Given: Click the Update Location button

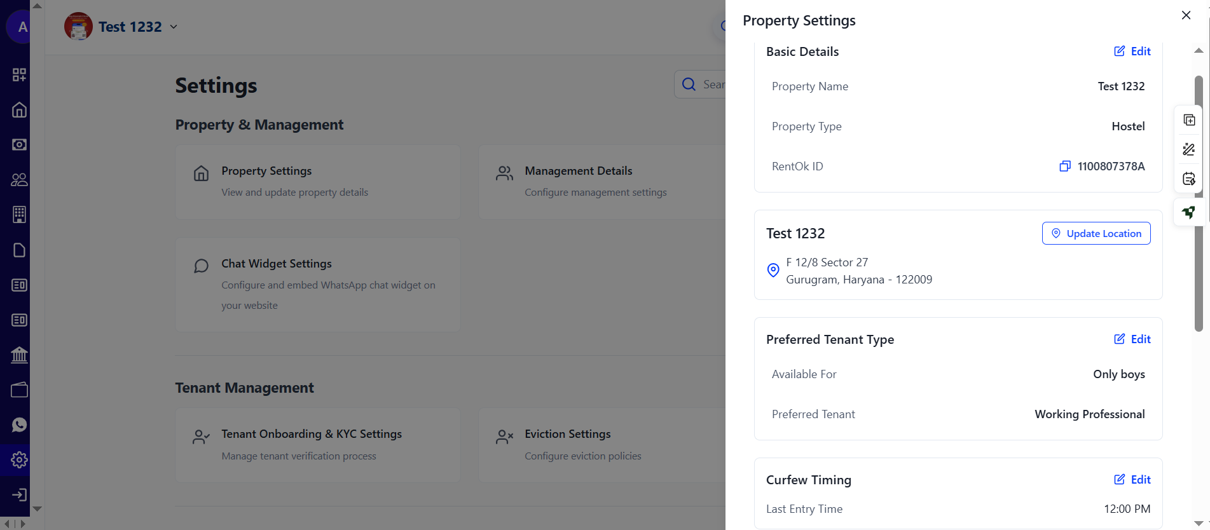Looking at the screenshot, I should (x=1096, y=233).
